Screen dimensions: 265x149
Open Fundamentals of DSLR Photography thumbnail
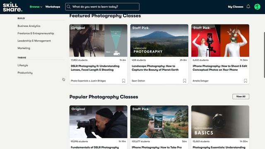(x=99, y=122)
